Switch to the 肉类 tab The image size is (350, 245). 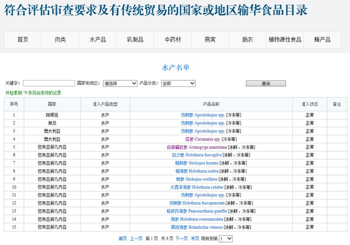(60, 40)
